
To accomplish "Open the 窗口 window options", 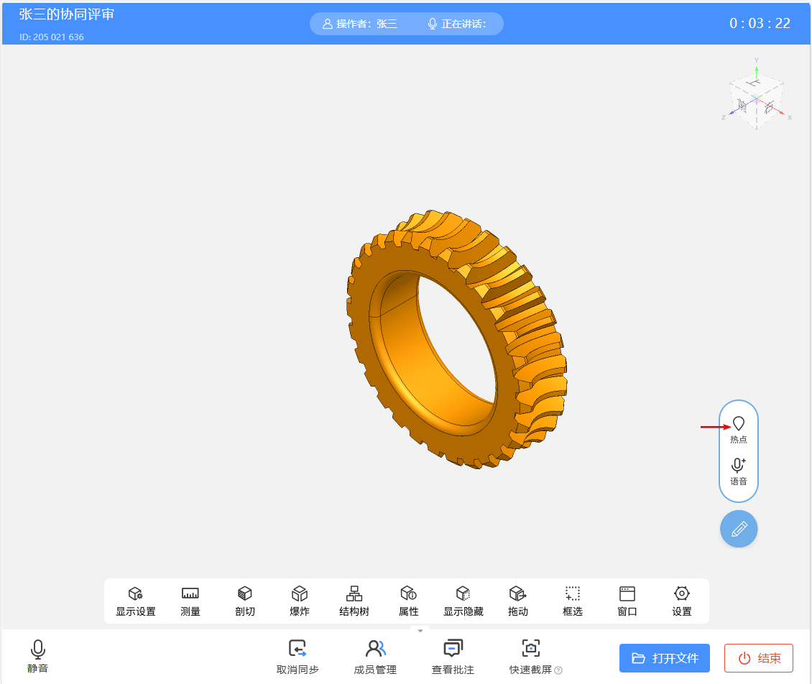I will pyautogui.click(x=627, y=601).
